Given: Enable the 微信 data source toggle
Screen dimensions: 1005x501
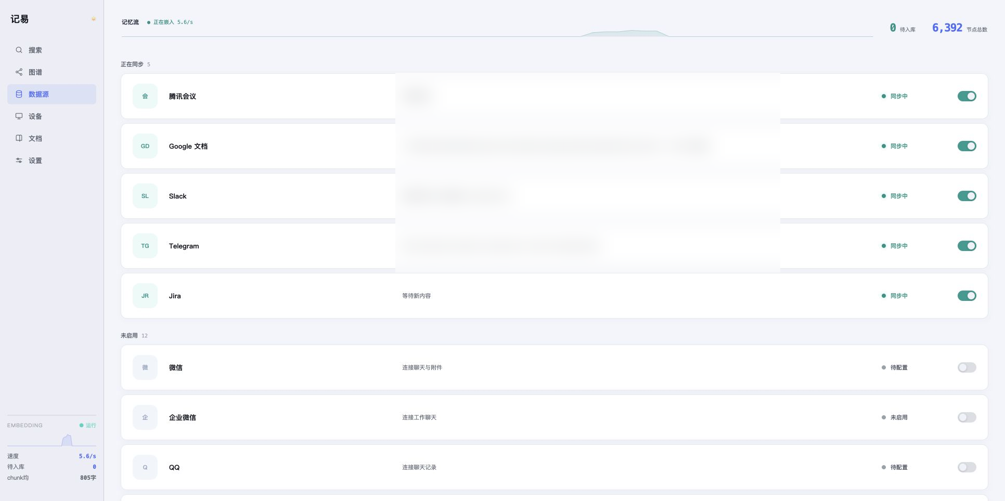Looking at the screenshot, I should 967,367.
